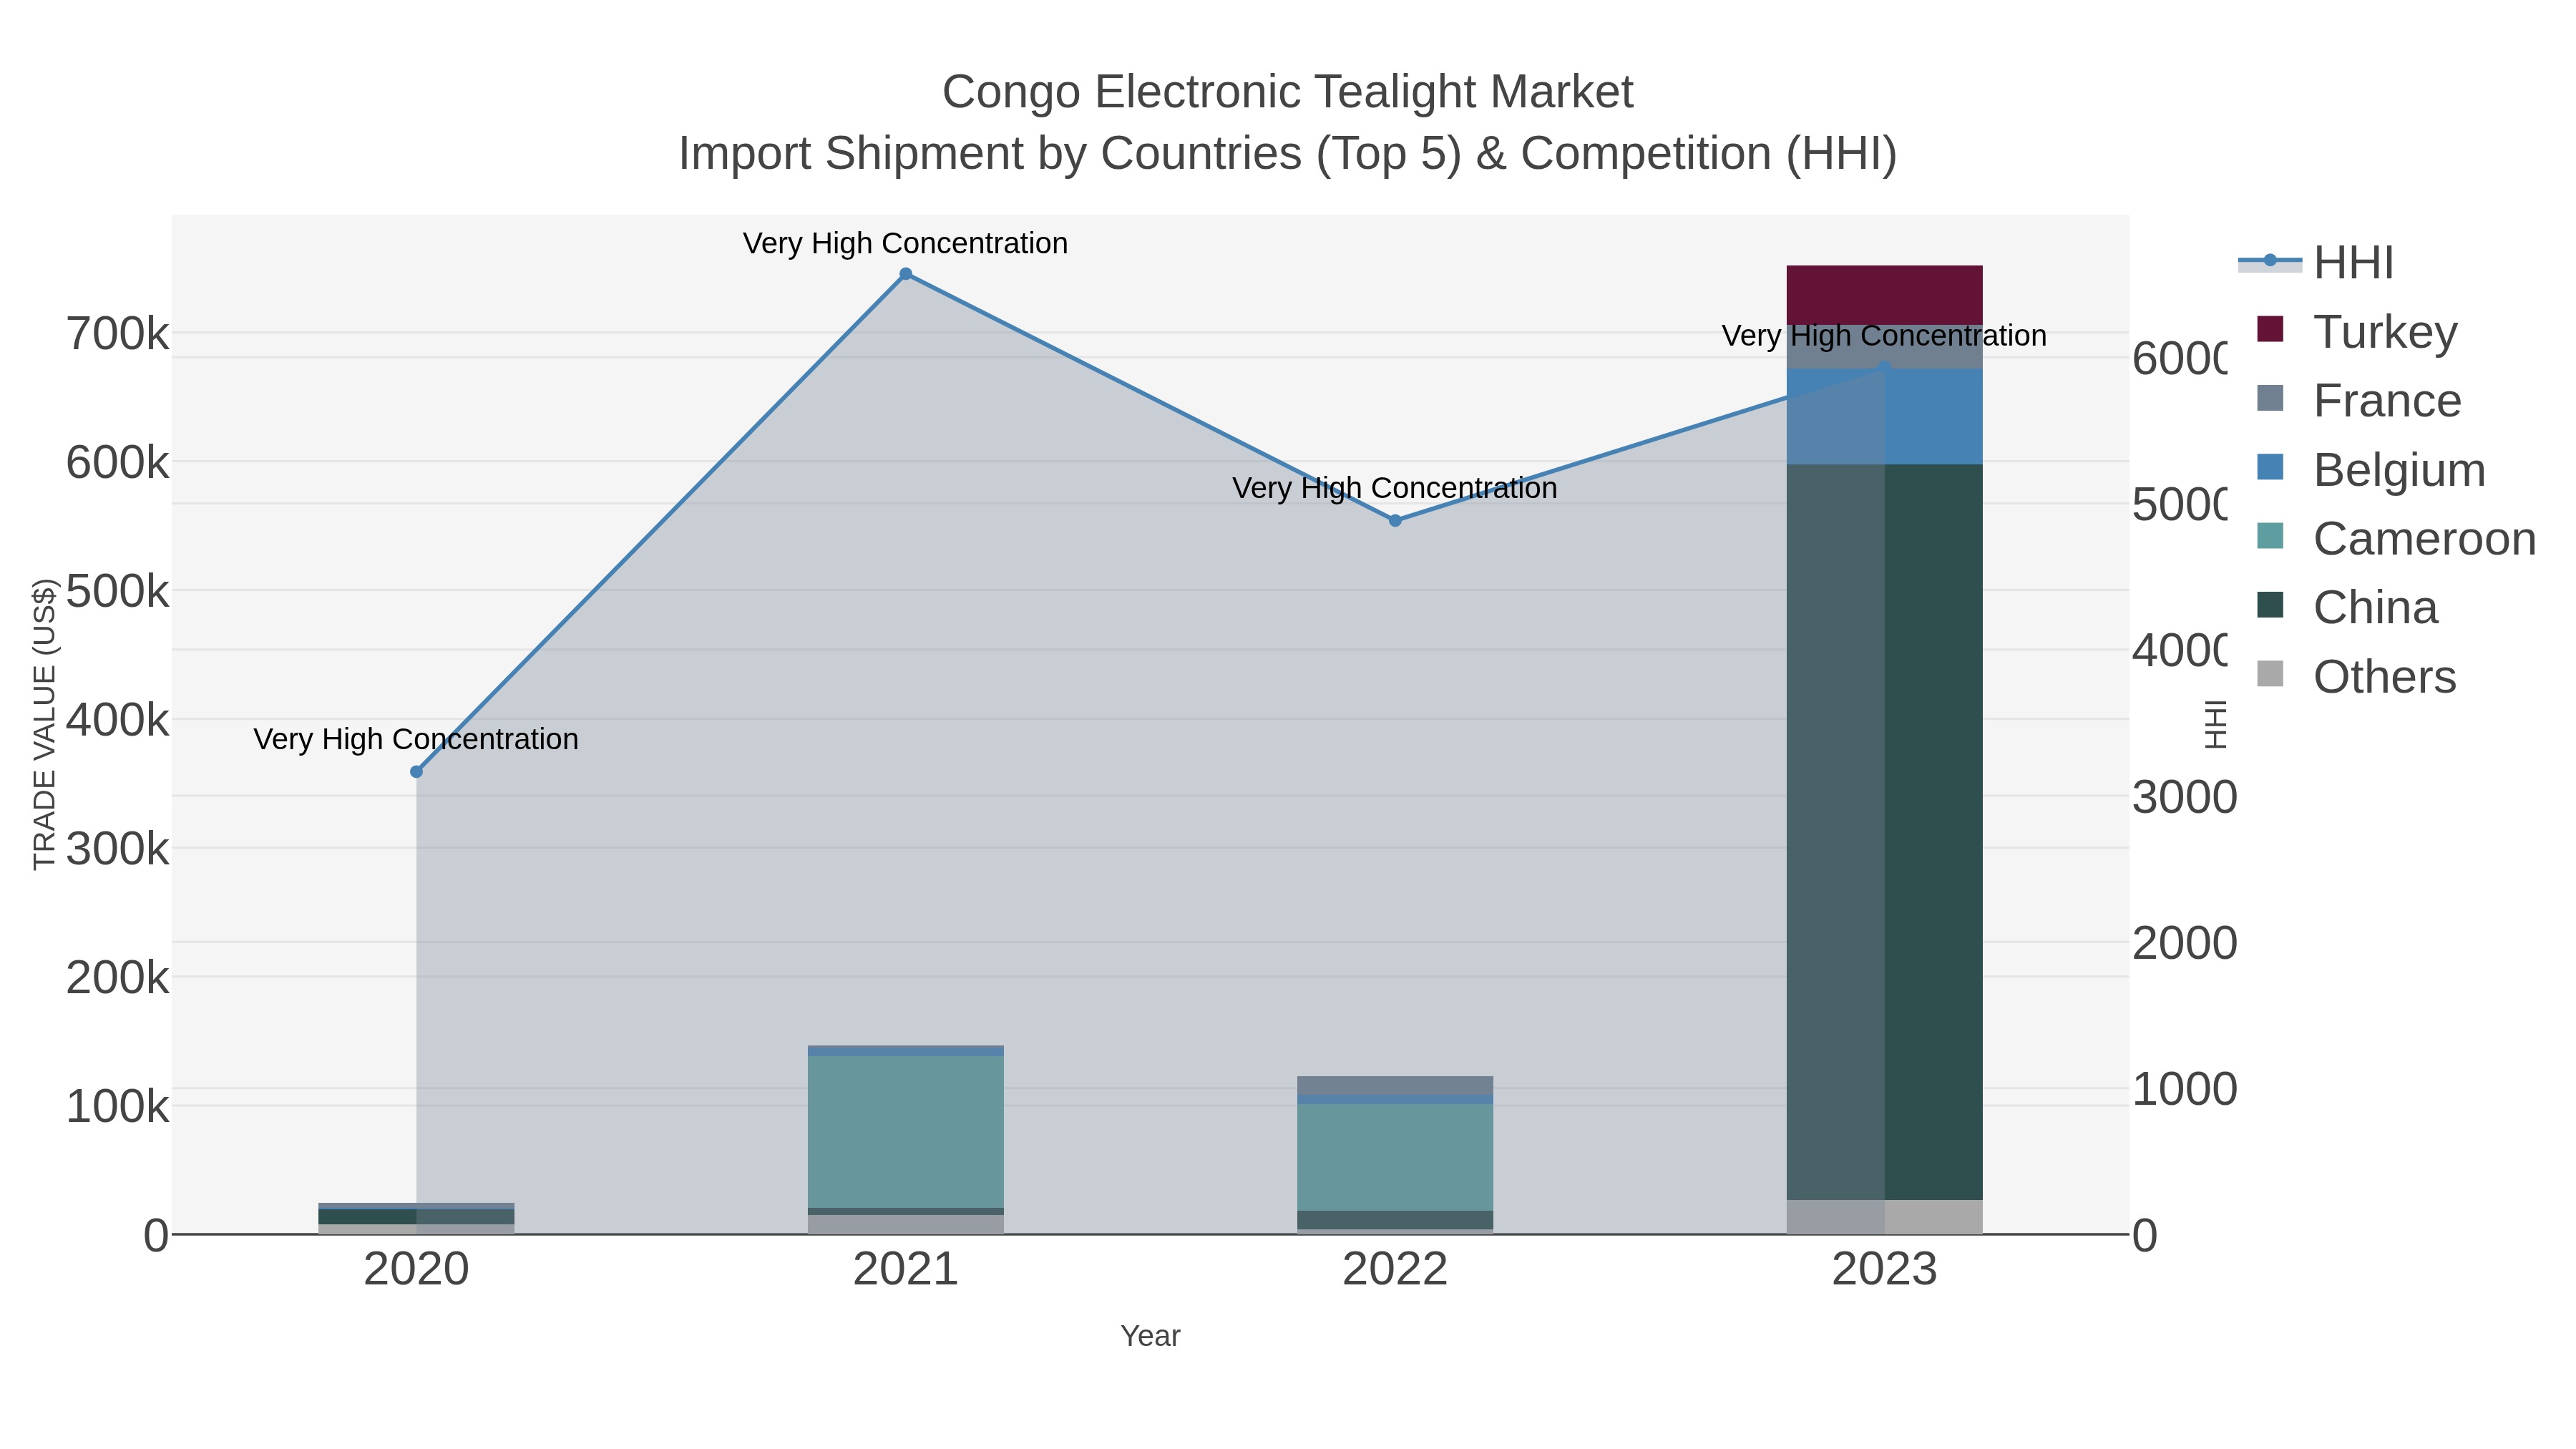Toggle the Turkey legend entry
Image resolution: width=2576 pixels, height=1449 pixels.
[x=2347, y=331]
